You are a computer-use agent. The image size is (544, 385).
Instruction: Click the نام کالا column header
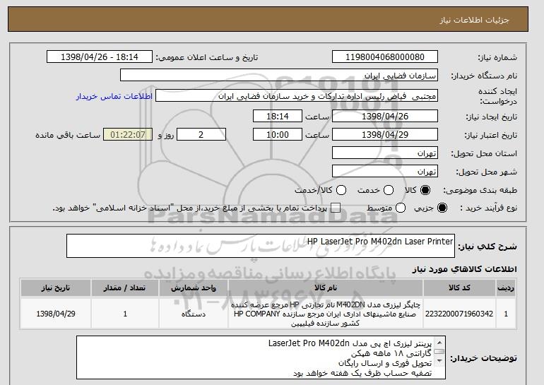click(x=326, y=288)
